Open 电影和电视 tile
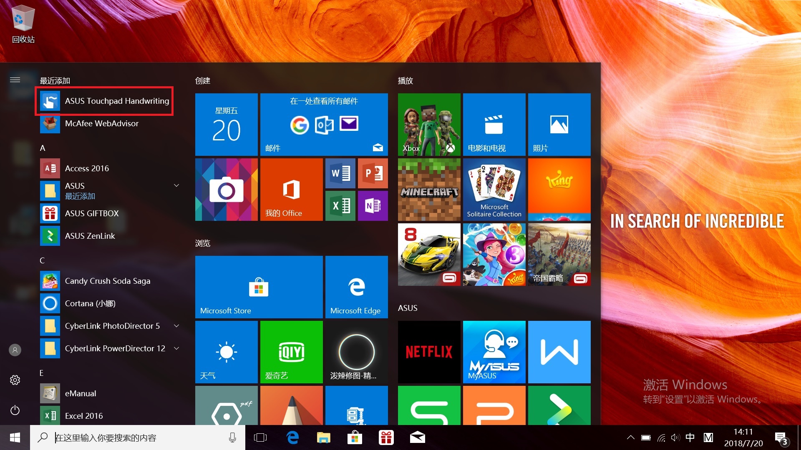801x450 pixels. [494, 125]
